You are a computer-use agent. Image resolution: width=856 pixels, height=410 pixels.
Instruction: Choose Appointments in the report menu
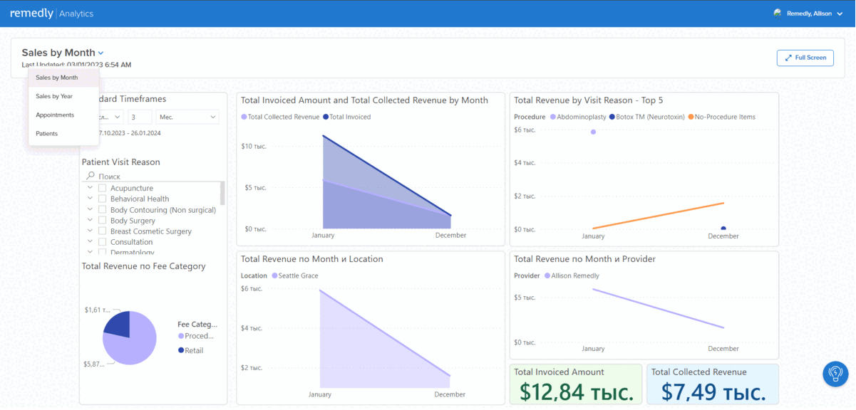[55, 115]
